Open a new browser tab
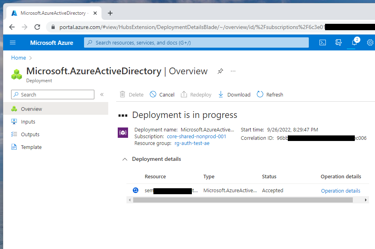This screenshot has width=375, height=249. pyautogui.click(x=110, y=13)
